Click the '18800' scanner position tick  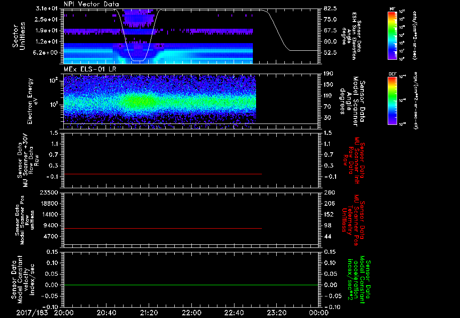[49, 203]
